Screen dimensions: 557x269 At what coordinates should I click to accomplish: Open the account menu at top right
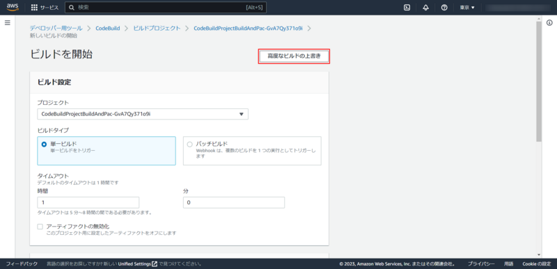[517, 8]
